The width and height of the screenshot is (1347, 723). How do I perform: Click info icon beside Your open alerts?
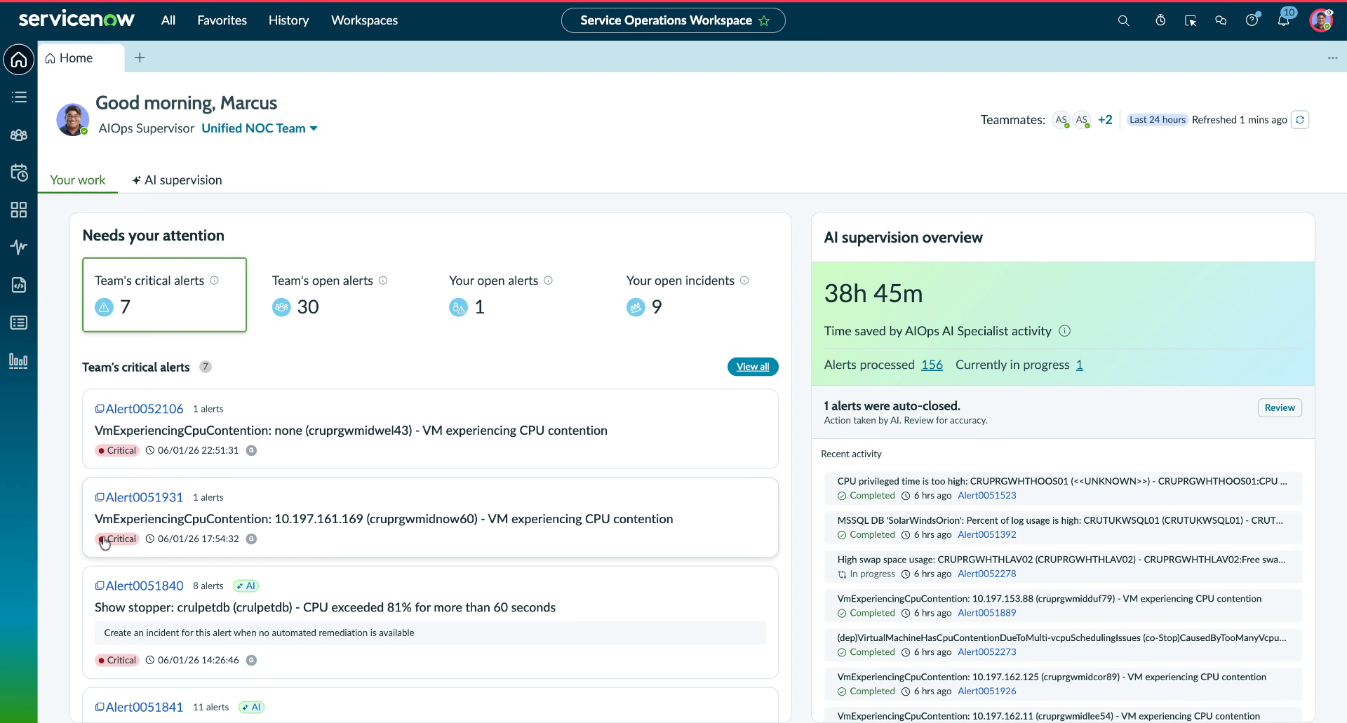tap(549, 281)
